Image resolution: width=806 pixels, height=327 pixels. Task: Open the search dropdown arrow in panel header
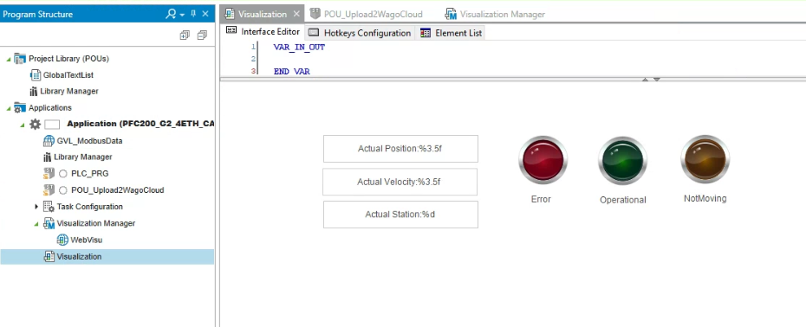(182, 15)
